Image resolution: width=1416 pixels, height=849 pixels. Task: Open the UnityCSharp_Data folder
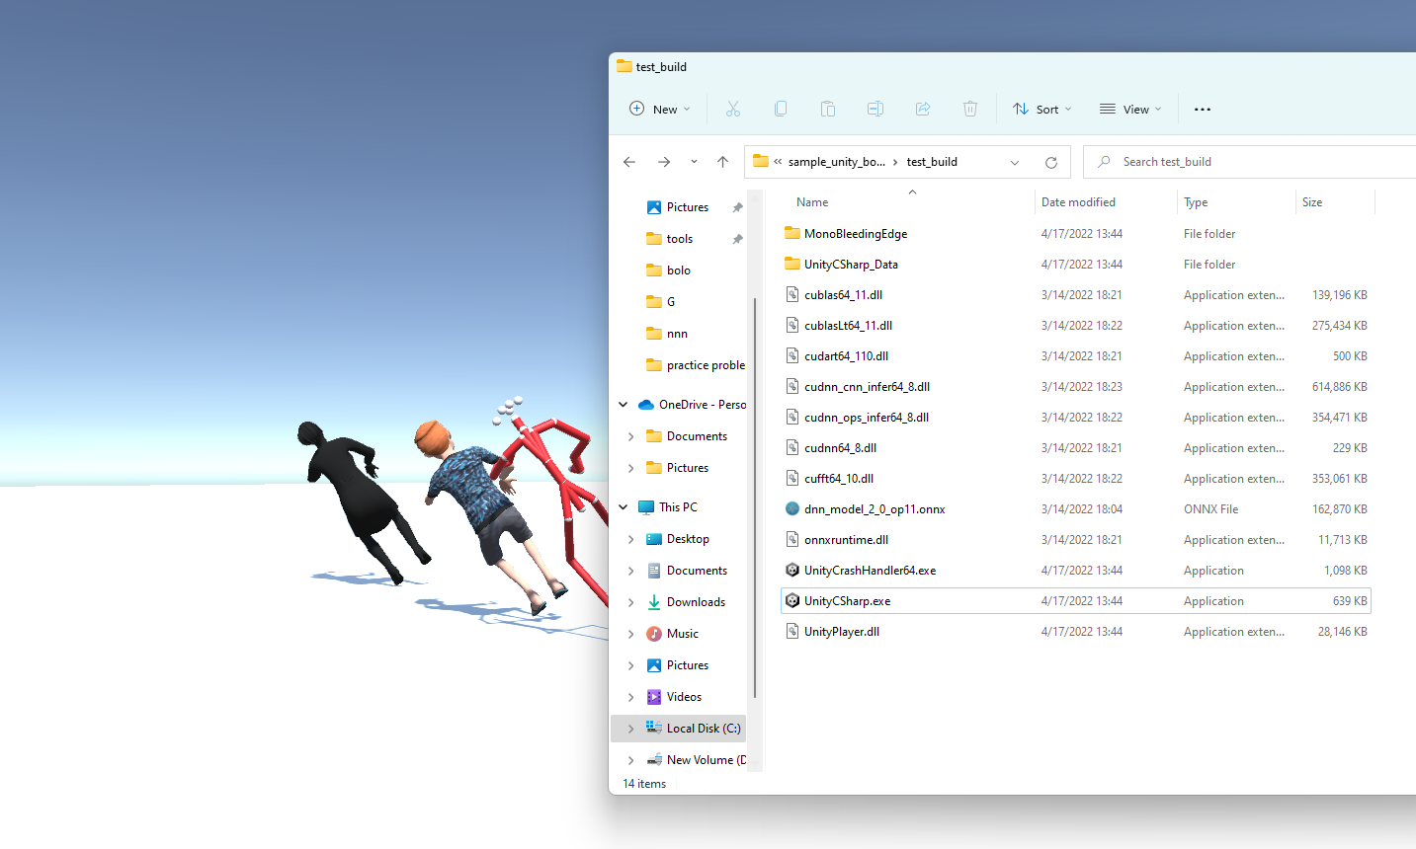(x=851, y=264)
